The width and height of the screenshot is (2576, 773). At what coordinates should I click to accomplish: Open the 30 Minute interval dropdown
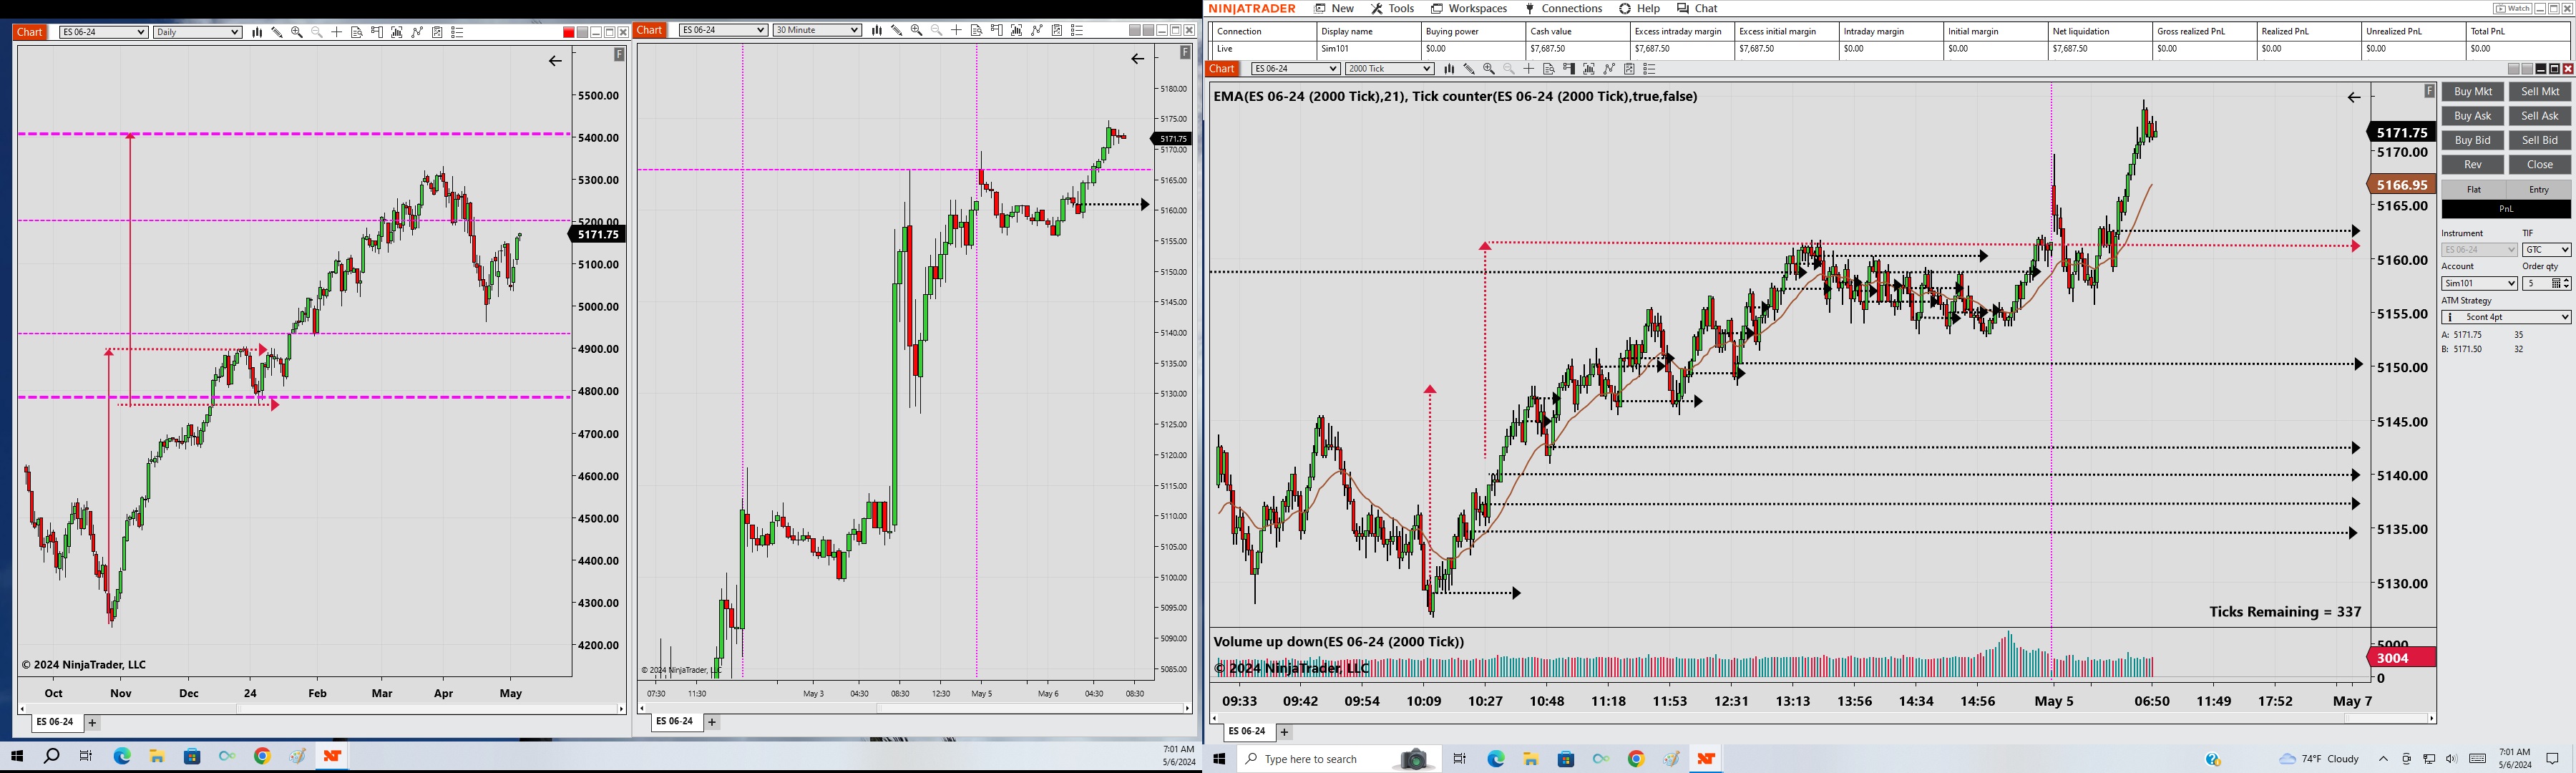click(x=817, y=30)
